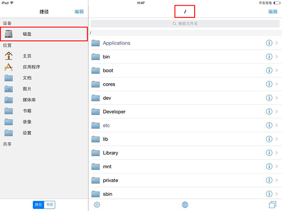Screen dimensions: 282x211
Task: Open the gear settings icon in bottom toolbar
Action: coord(97,204)
